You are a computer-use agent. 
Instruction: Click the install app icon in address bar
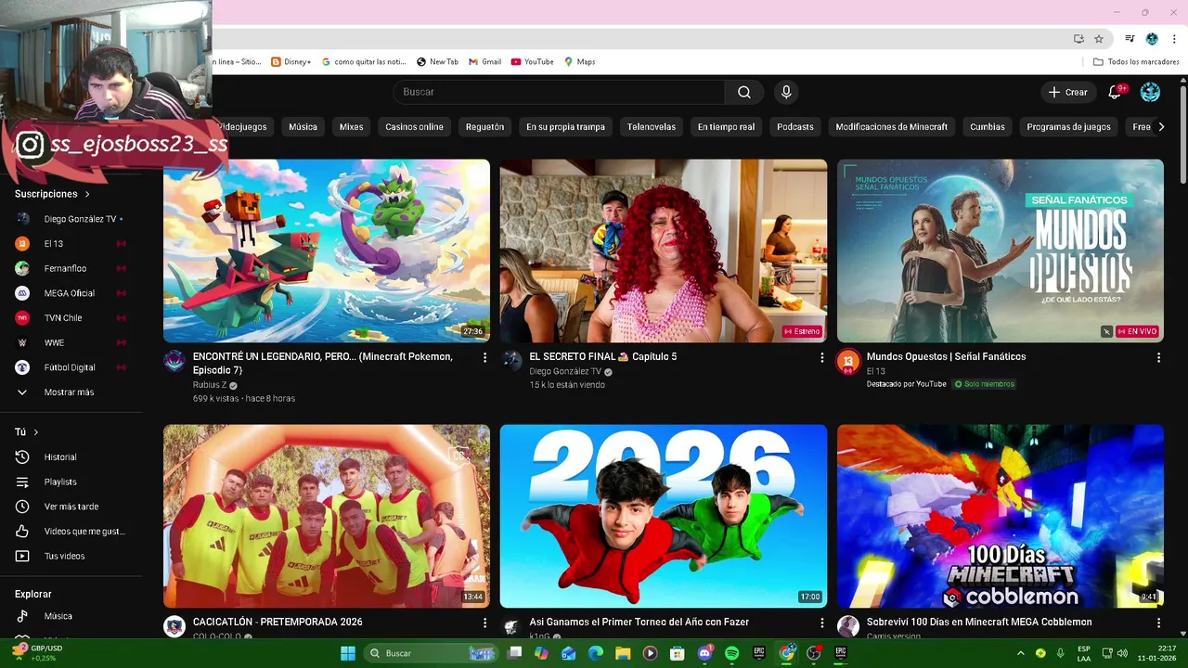[x=1078, y=39]
